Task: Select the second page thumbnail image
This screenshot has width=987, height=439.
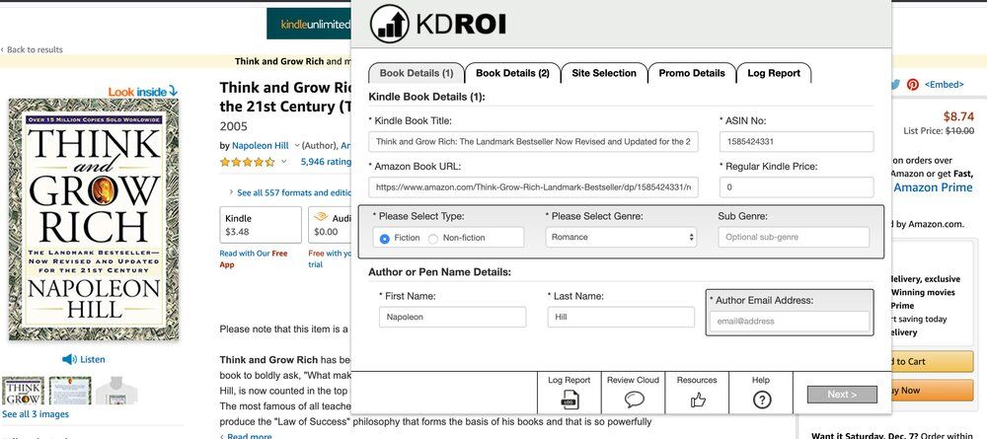Action: [70, 391]
